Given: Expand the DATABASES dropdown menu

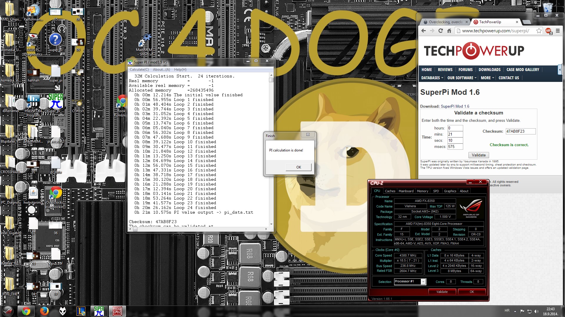Looking at the screenshot, I should pos(432,78).
